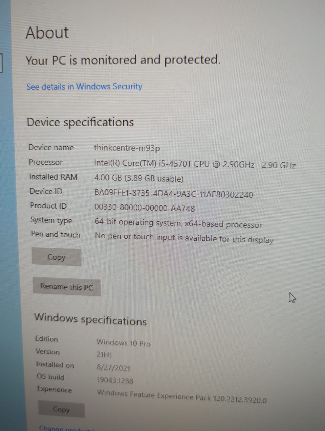Click the Windows specifications section heading
This screenshot has height=431, width=325.
click(x=90, y=319)
